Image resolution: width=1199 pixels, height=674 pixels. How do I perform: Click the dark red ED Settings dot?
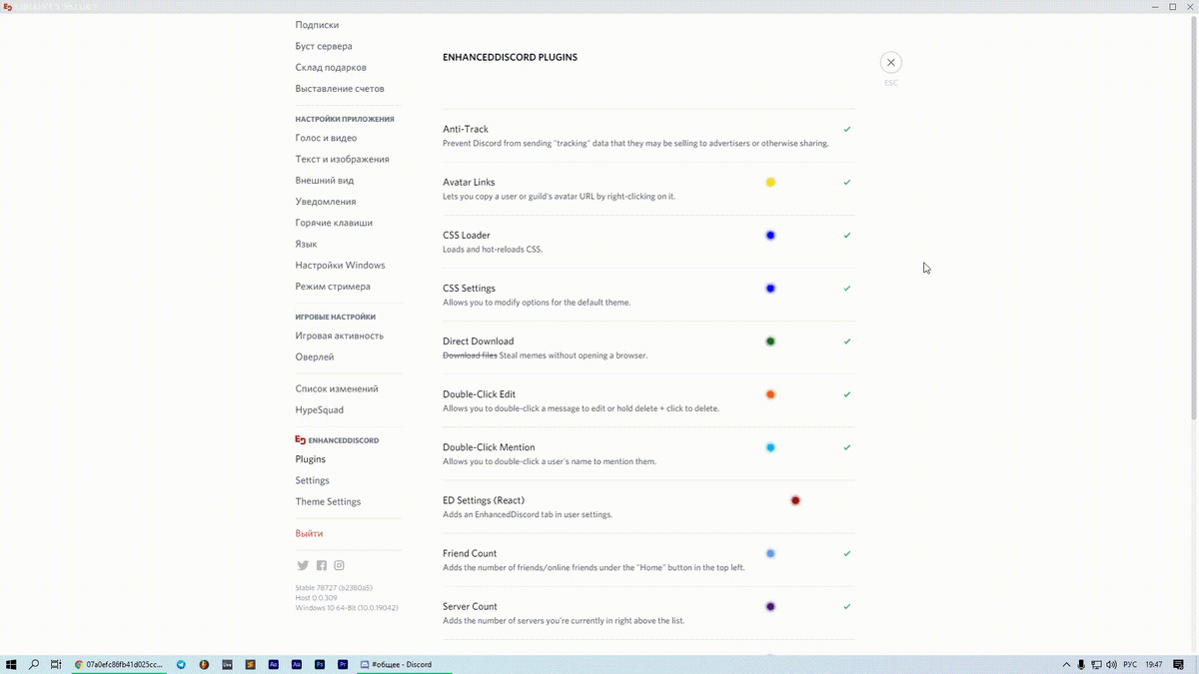click(795, 500)
